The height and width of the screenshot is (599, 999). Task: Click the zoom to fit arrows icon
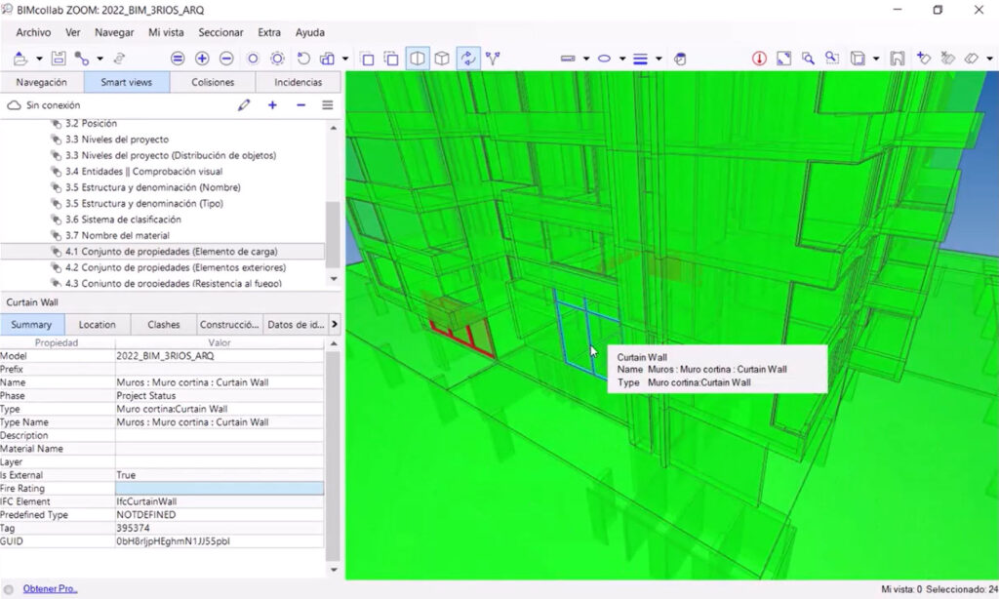pyautogui.click(x=783, y=59)
